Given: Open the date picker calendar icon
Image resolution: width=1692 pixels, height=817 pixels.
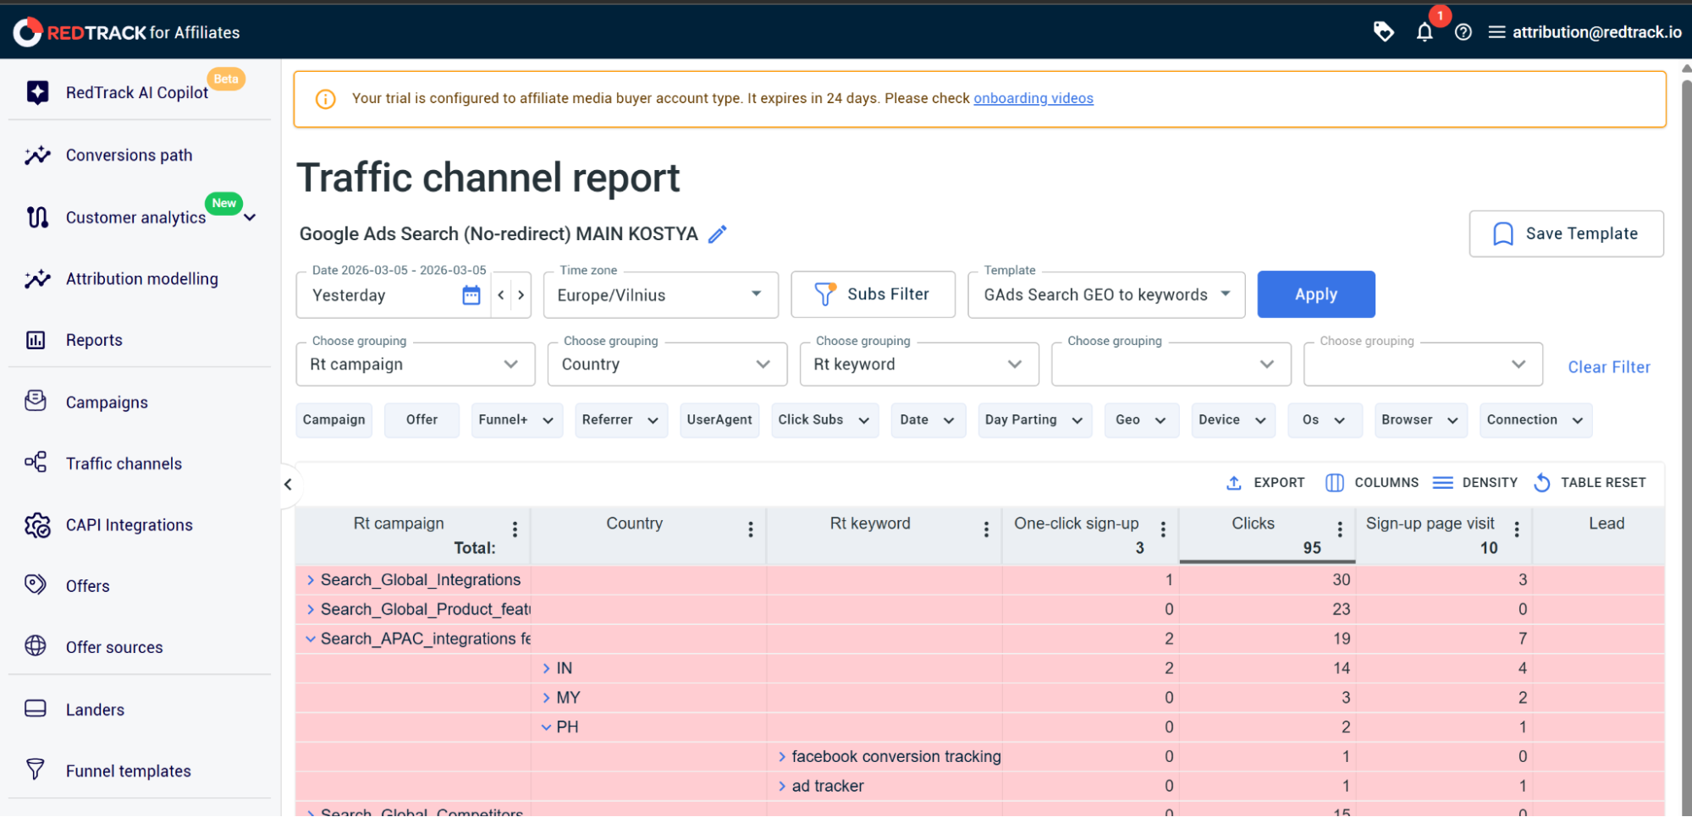Looking at the screenshot, I should (471, 295).
